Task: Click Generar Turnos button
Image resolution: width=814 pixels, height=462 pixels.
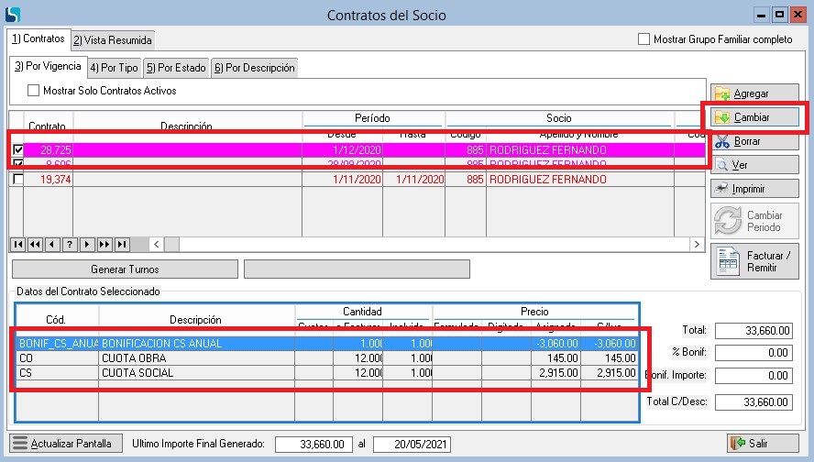Action: 125,269
